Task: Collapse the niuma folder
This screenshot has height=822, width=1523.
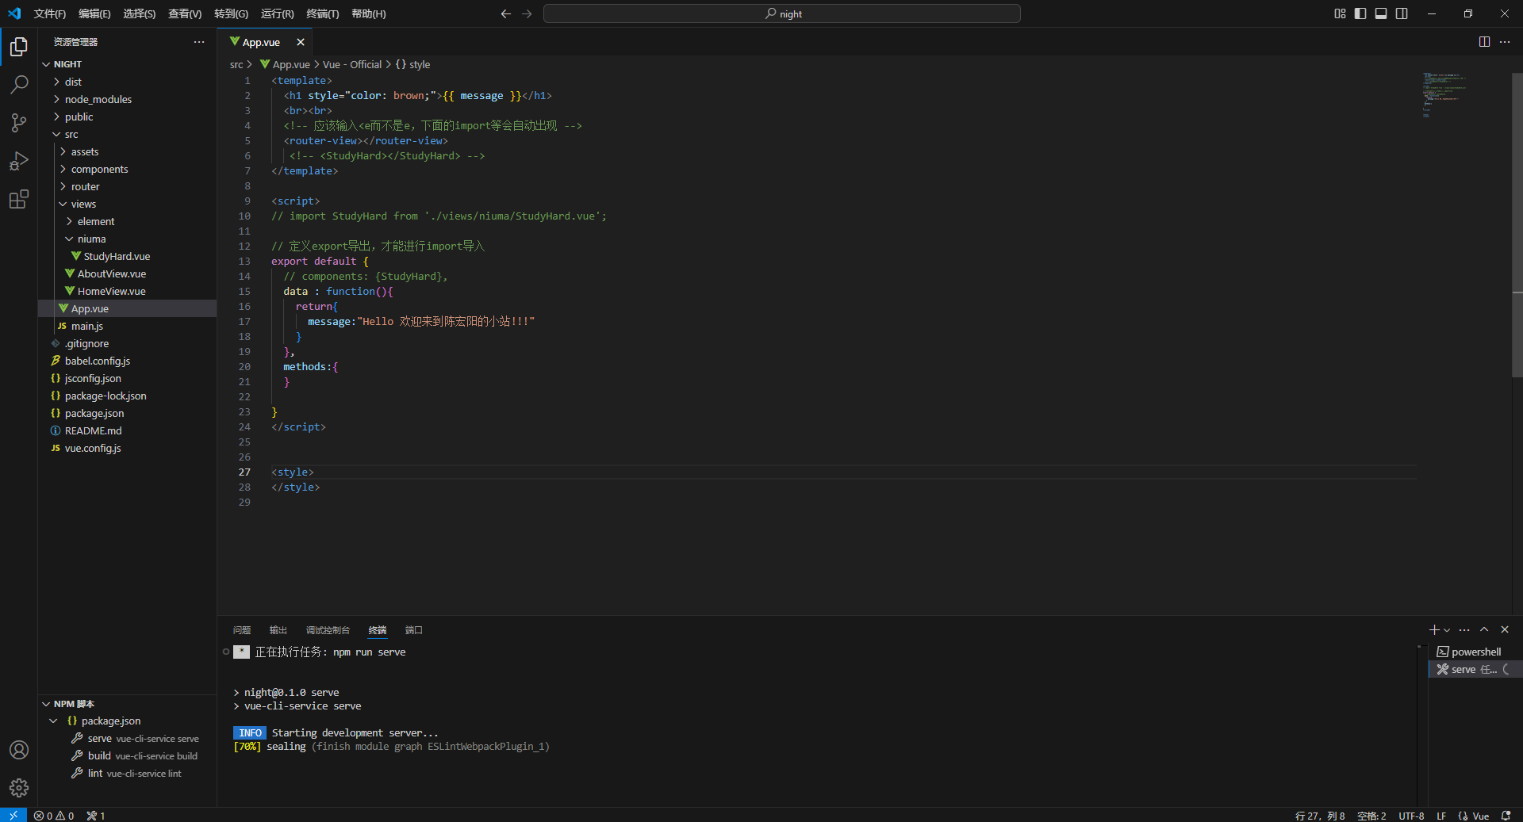Action: coord(91,239)
